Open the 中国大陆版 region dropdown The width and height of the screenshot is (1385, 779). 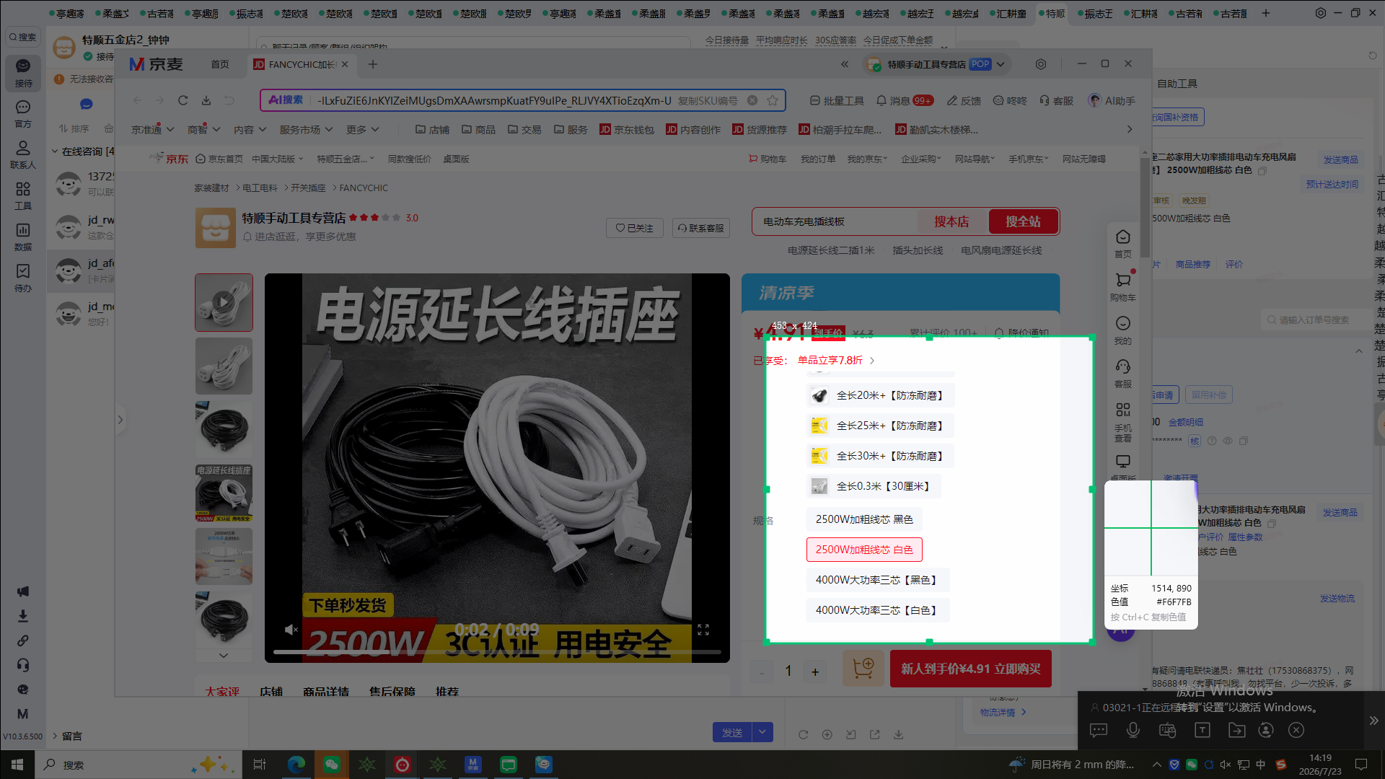278,159
